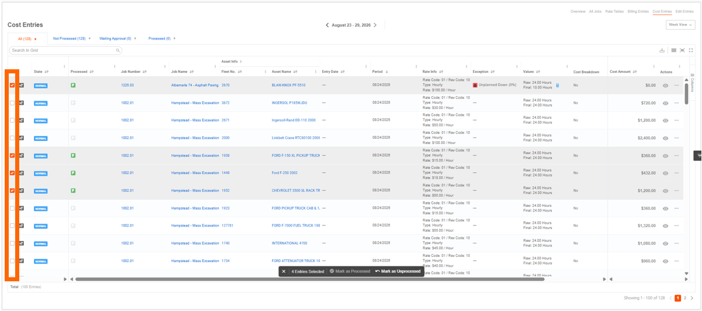This screenshot has height=311, width=702.
Task: Switch to the Not Processed (128) tab
Action: point(69,38)
